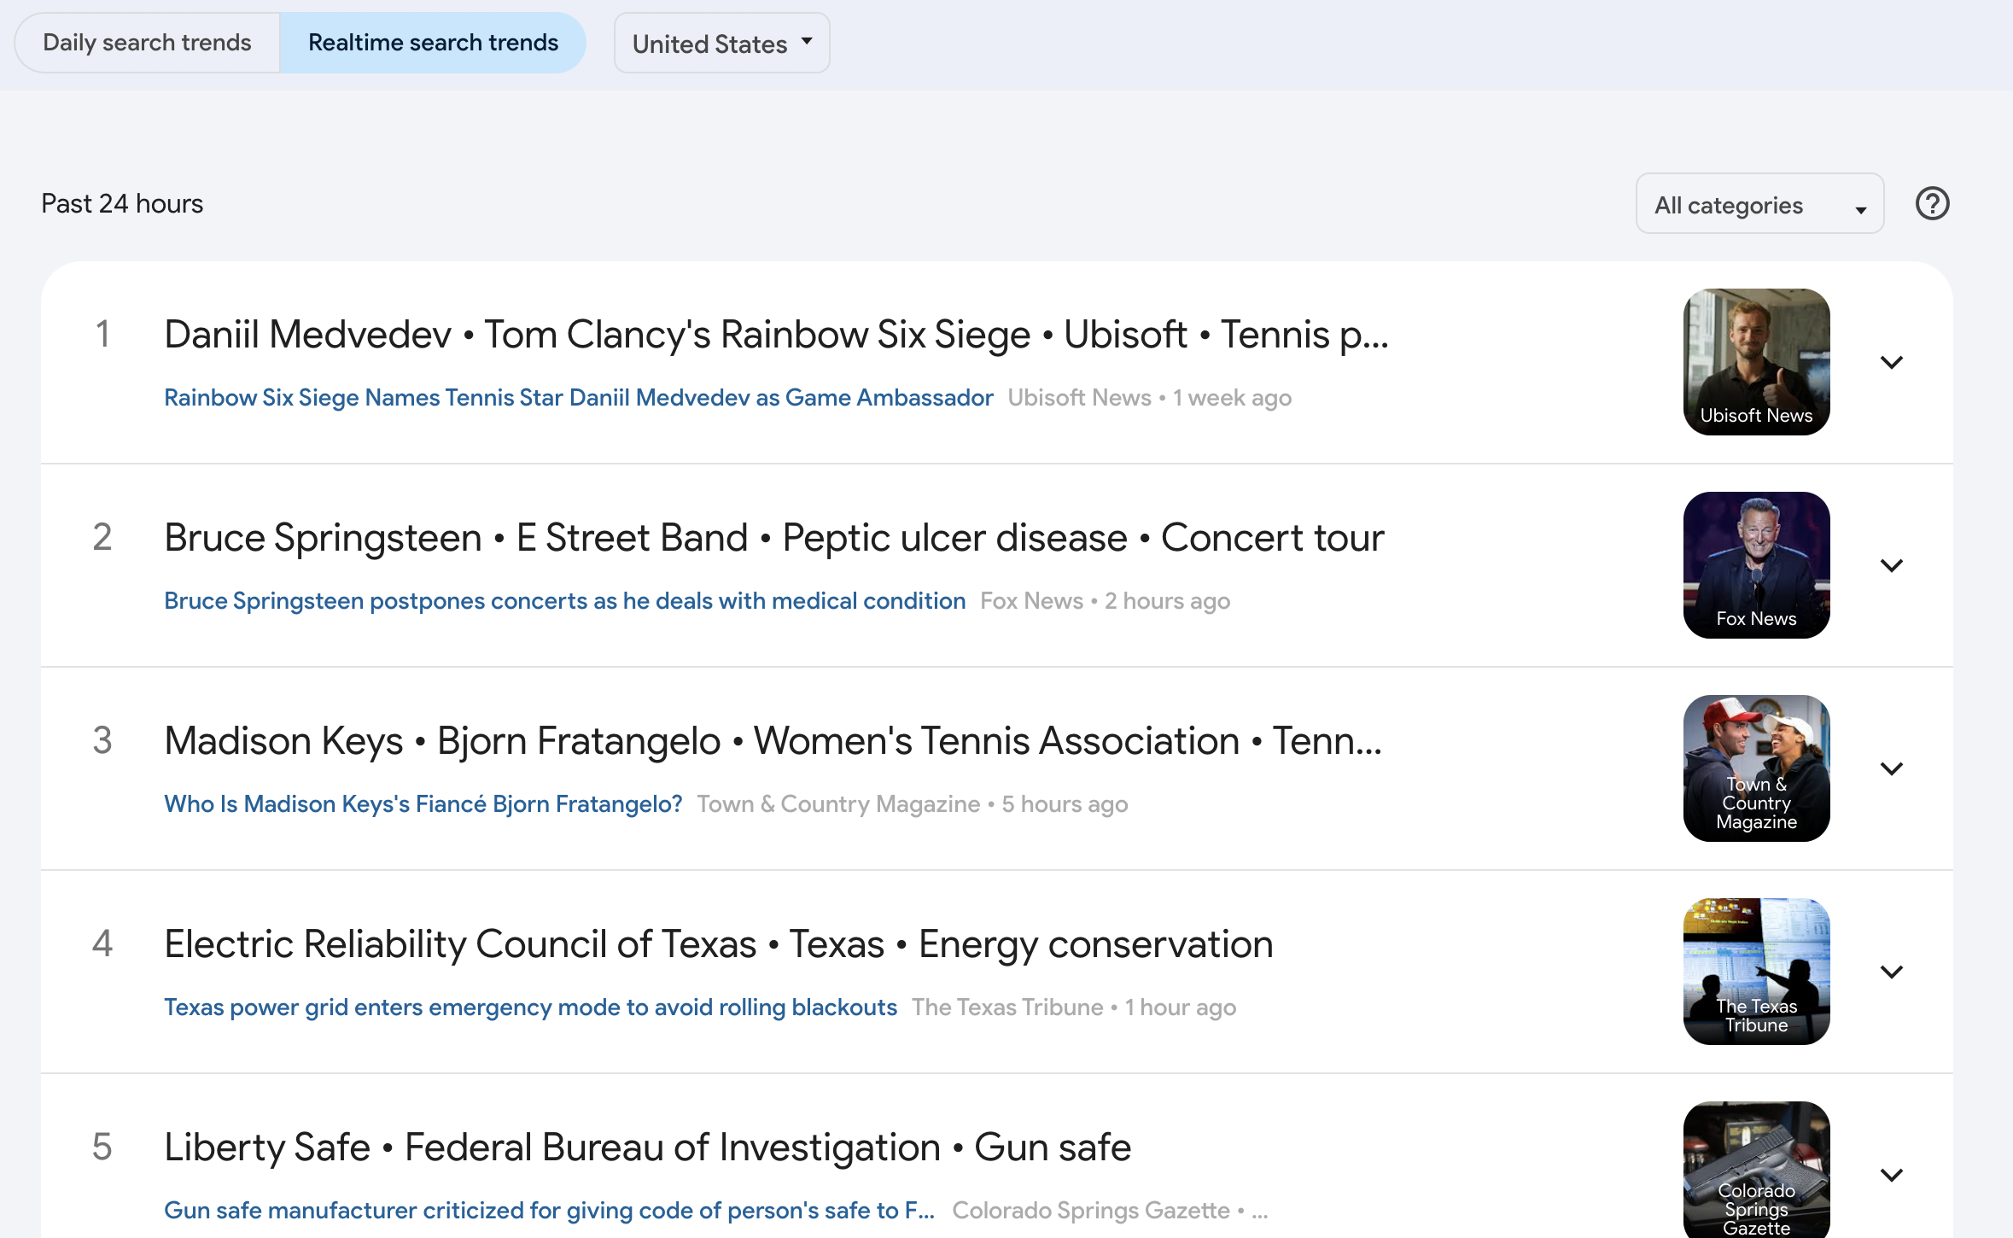
Task: Expand the Madison Keys trend row
Action: coord(1892,769)
